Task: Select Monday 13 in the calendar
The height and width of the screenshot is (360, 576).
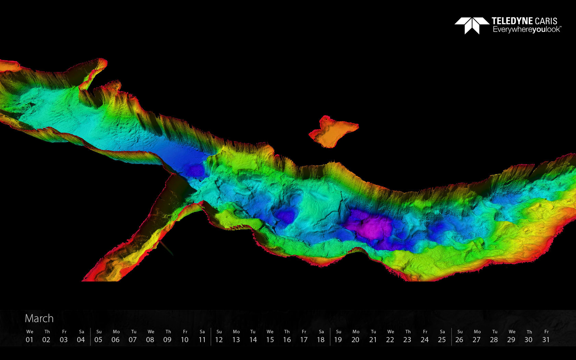Action: point(236,336)
